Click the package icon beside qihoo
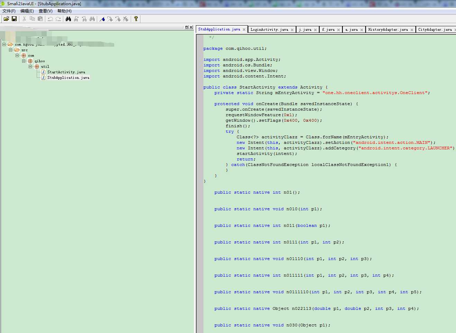 click(x=30, y=61)
